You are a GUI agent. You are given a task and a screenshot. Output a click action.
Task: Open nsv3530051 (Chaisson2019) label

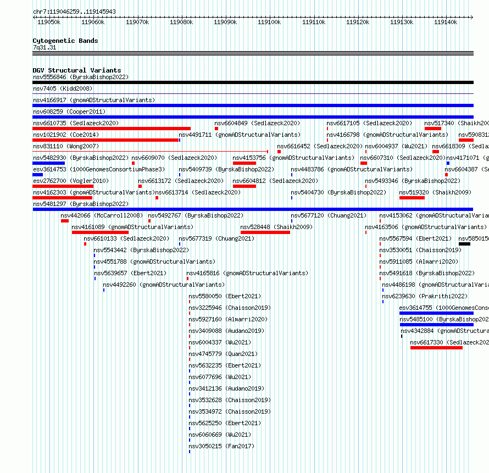point(420,250)
